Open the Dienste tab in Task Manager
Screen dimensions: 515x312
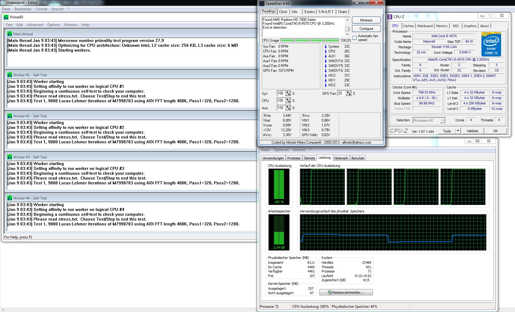pos(309,158)
